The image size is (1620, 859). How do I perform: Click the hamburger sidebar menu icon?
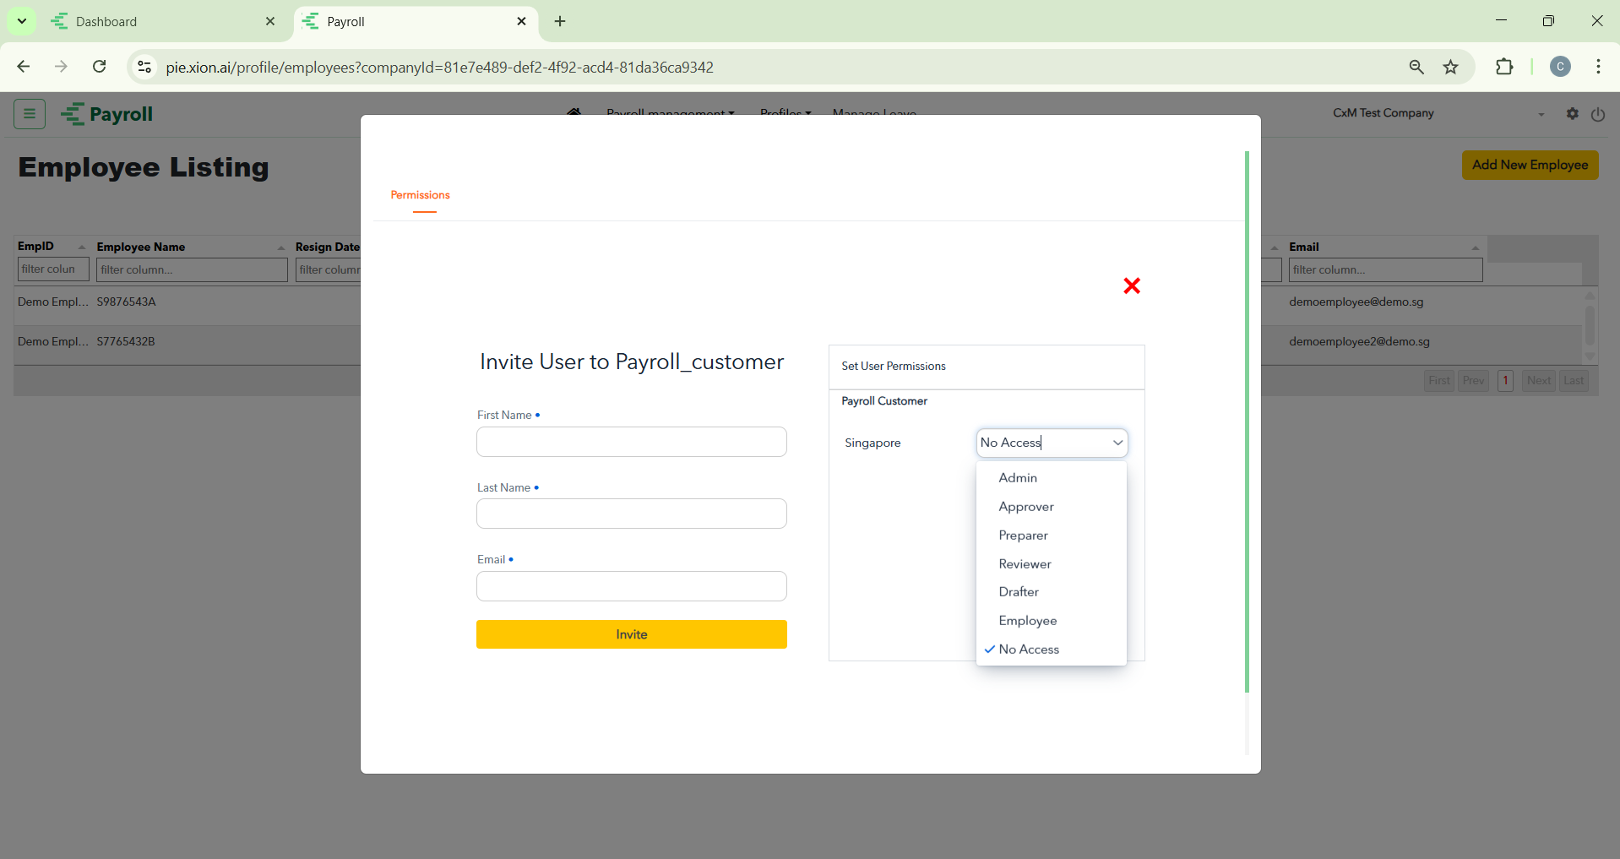pos(30,114)
